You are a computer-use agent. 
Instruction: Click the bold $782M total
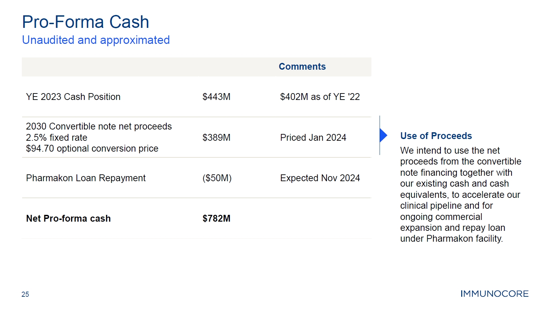pyautogui.click(x=216, y=219)
